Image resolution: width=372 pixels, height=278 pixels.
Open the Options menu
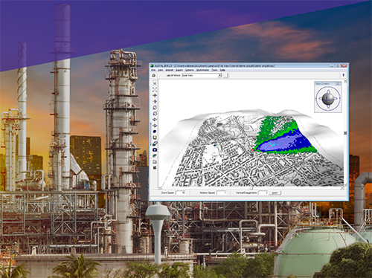[190, 70]
